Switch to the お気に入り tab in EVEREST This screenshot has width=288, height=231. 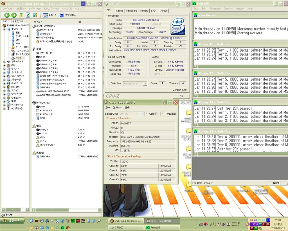tap(18, 21)
